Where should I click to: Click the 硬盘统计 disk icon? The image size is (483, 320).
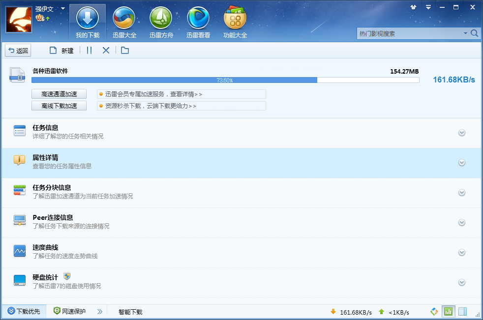coord(20,280)
